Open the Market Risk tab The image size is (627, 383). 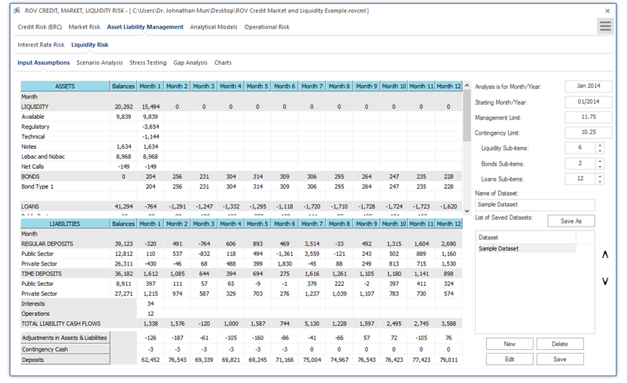(84, 27)
